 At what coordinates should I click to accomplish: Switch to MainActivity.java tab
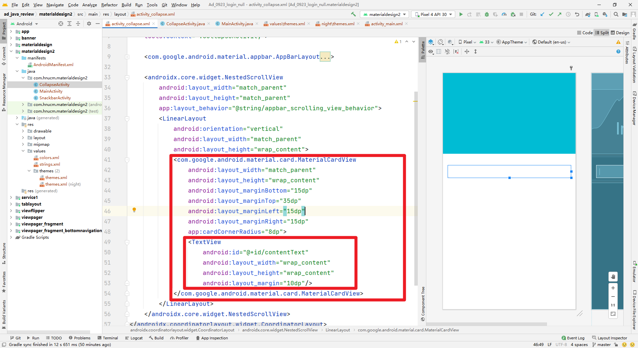click(237, 24)
